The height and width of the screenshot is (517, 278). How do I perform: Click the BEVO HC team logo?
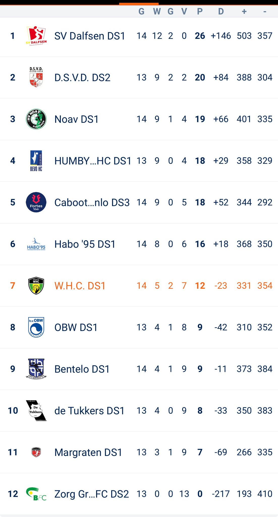pos(36,161)
